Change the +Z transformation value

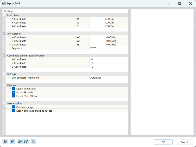pyautogui.click(x=109, y=67)
